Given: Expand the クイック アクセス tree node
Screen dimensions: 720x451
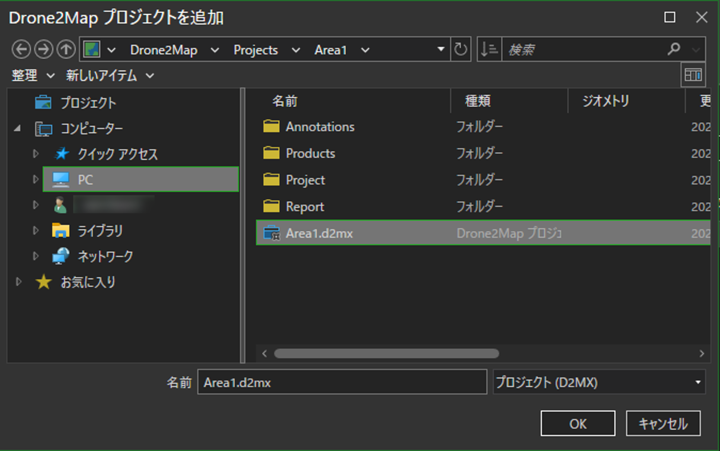Looking at the screenshot, I should (x=35, y=154).
